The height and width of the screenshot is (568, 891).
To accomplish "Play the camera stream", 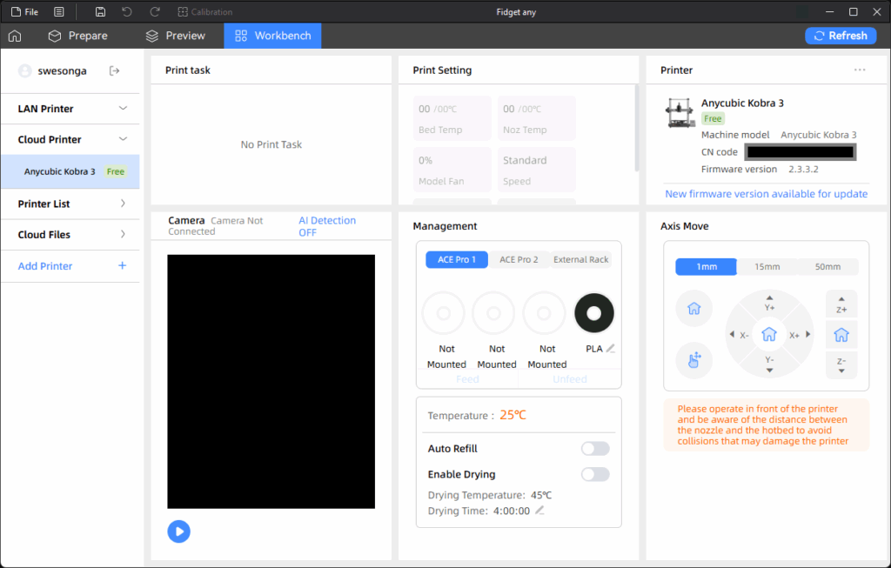I will point(178,531).
